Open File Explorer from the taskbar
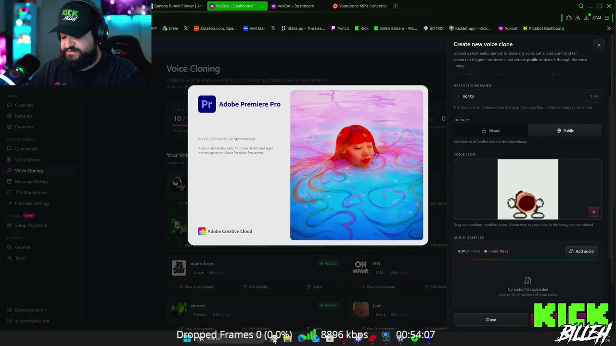This screenshot has height=346, width=616. [287, 338]
